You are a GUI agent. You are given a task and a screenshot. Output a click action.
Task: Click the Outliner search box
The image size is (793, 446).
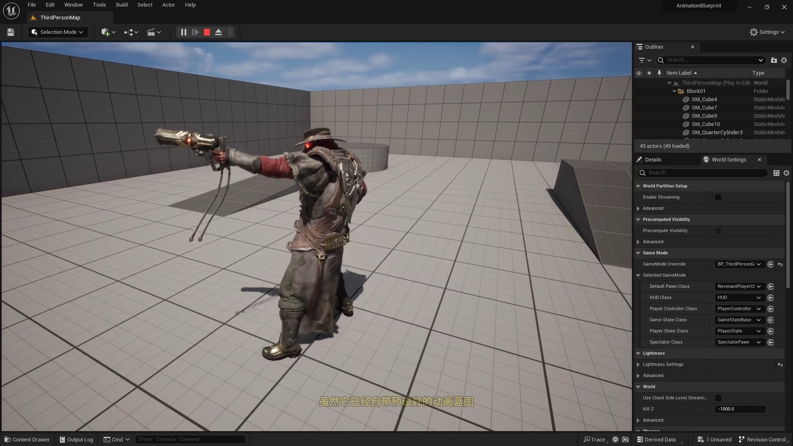710,60
